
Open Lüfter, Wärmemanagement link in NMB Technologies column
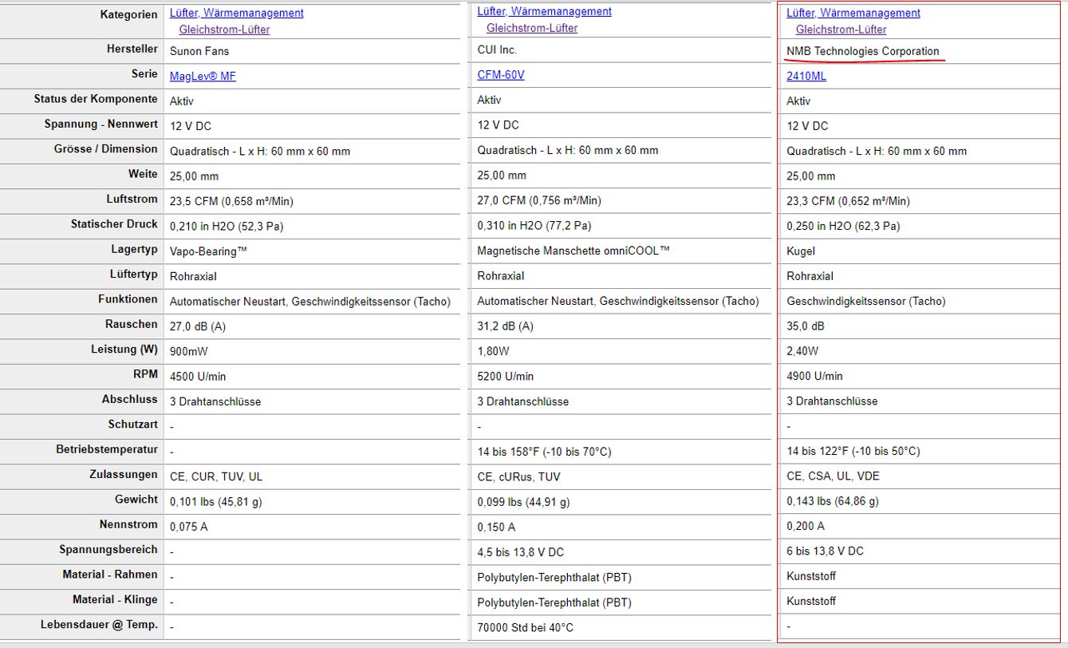pyautogui.click(x=853, y=13)
